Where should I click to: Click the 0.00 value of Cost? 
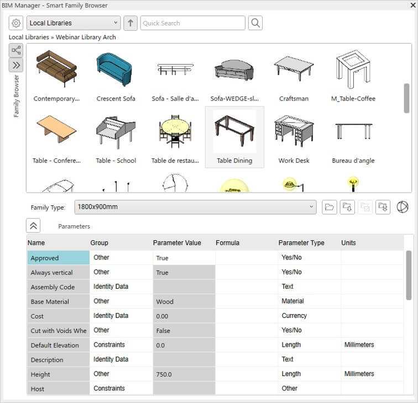coord(184,316)
